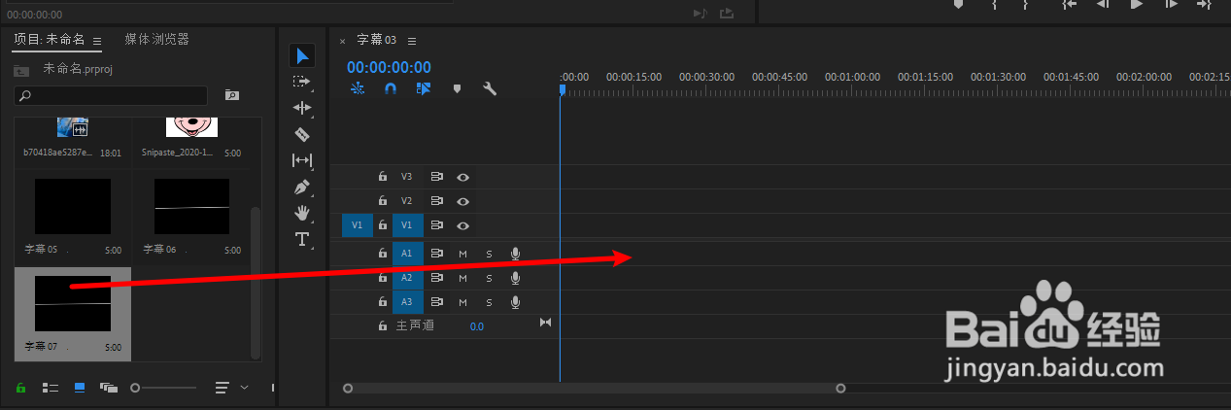Switch project panel to icon view
The height and width of the screenshot is (410, 1231).
point(80,387)
